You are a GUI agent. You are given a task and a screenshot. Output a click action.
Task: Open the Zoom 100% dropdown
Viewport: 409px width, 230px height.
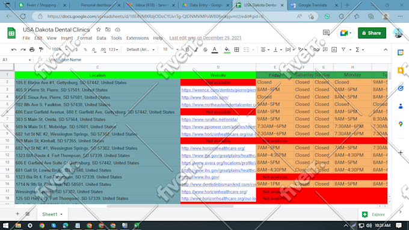click(x=60, y=49)
